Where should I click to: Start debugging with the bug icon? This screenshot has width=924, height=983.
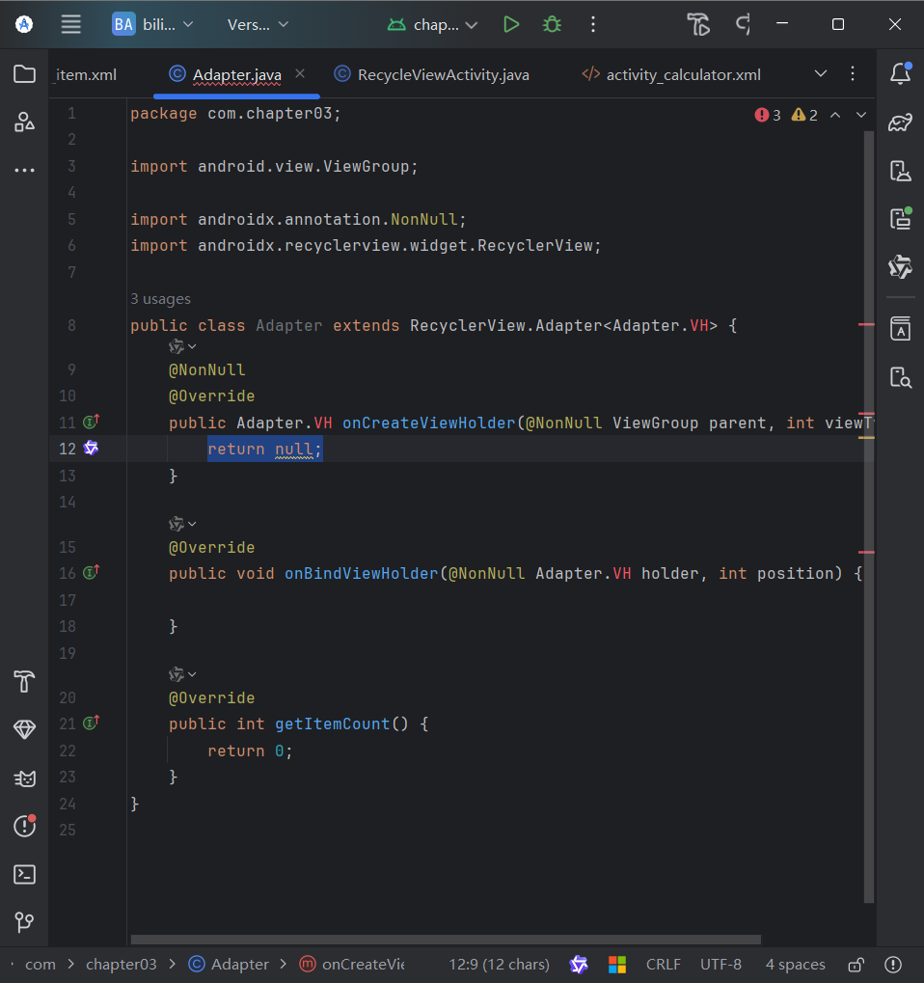(552, 24)
